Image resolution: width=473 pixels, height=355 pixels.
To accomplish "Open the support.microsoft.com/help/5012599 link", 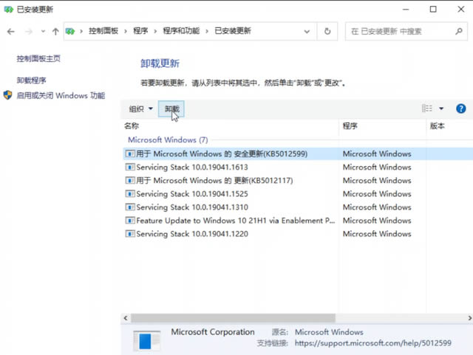I will pos(372,343).
